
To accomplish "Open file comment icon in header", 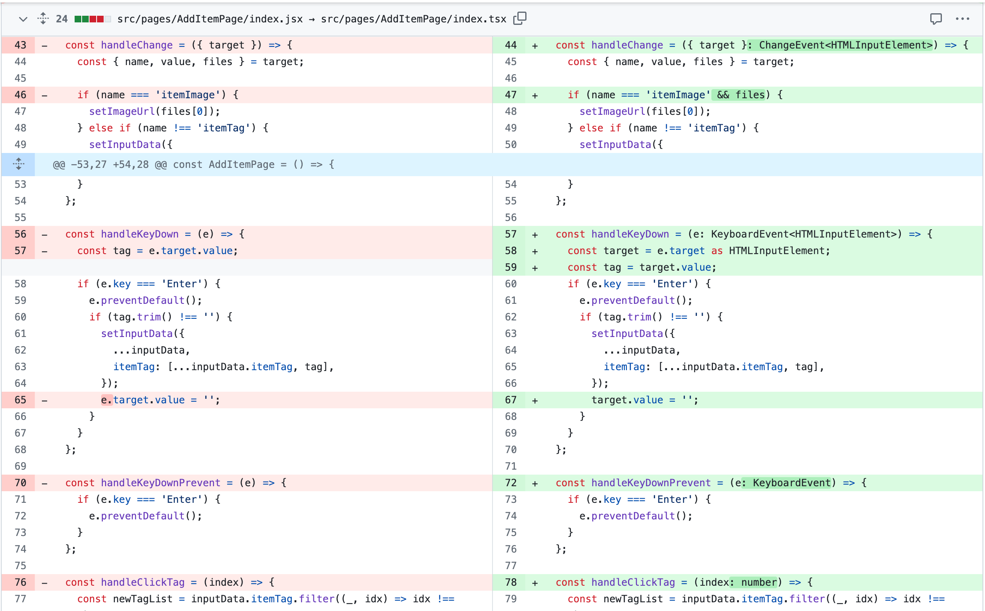I will [x=936, y=19].
